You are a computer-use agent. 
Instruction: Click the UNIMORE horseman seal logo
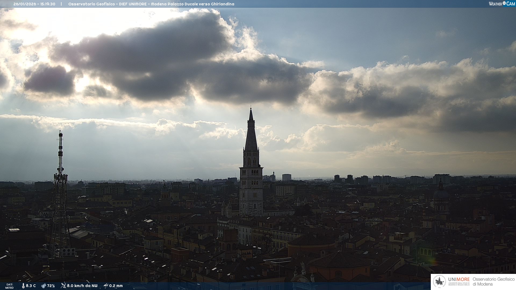pos(439,282)
